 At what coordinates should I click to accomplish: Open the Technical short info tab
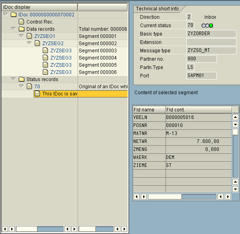tap(157, 9)
